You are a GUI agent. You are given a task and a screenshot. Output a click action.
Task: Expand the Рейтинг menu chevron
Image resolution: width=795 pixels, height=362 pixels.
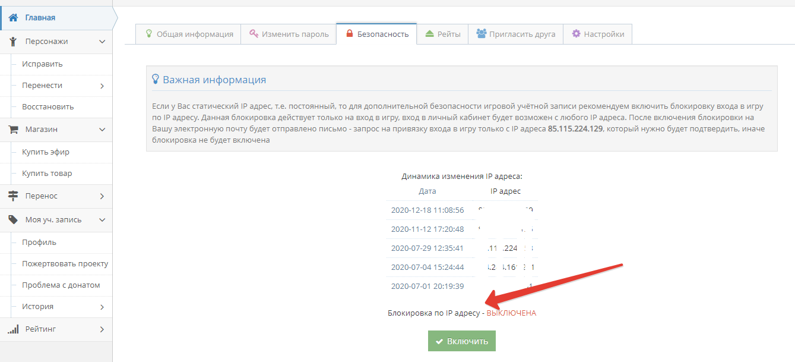pos(102,329)
